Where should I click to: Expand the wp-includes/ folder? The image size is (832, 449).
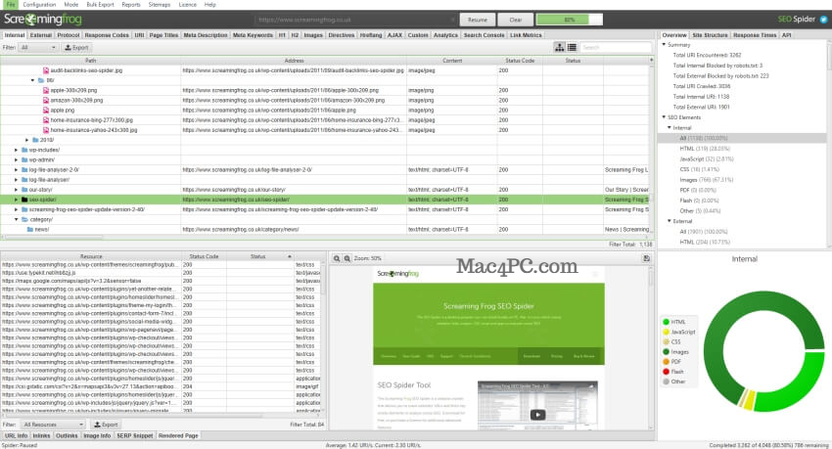(x=16, y=150)
